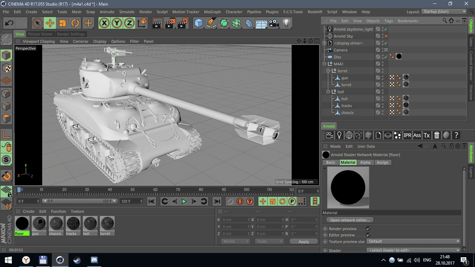Select the floor material swatch

pyautogui.click(x=22, y=224)
